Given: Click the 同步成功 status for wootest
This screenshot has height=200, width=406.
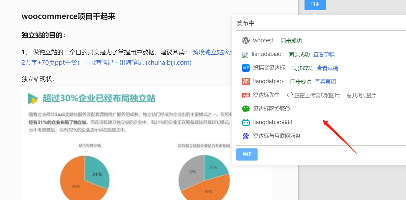Looking at the screenshot, I should coord(291,41).
